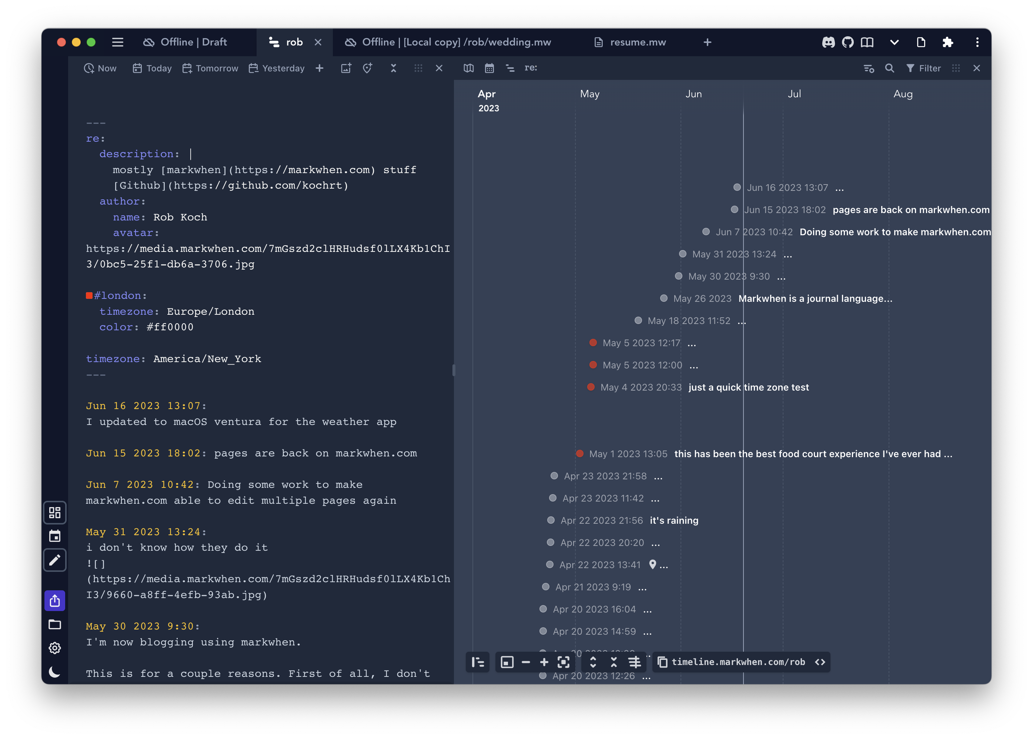Viewport: 1033px width, 739px height.
Task: Open the Filter control
Action: (923, 68)
